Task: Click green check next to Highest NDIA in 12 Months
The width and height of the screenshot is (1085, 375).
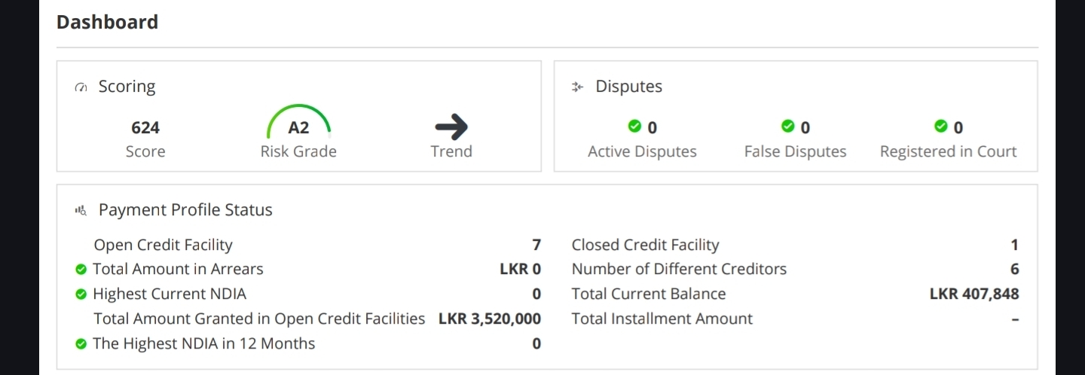Action: coord(81,344)
